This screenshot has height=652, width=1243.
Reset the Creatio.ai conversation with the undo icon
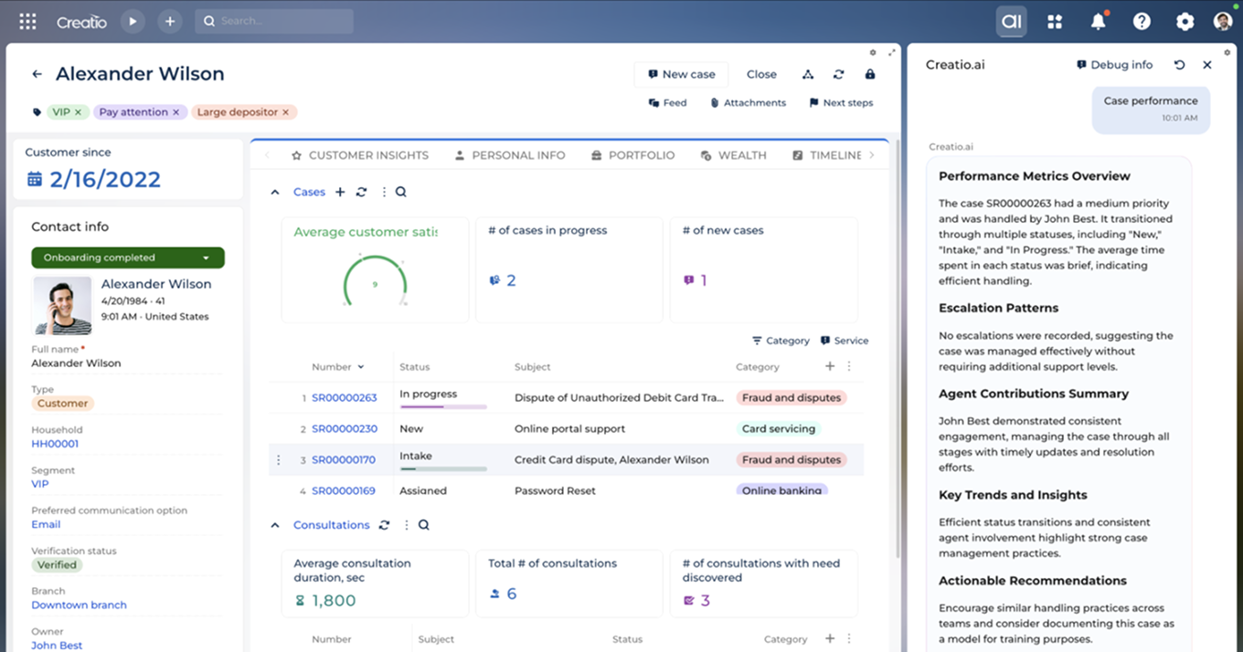1179,65
